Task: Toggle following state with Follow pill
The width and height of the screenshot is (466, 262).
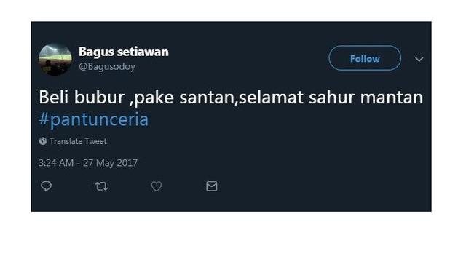Action: tap(365, 58)
